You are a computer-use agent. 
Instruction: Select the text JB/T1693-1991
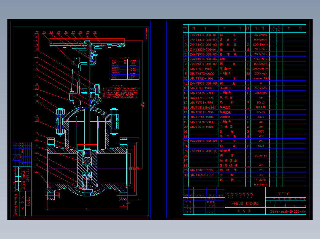coord(202,175)
